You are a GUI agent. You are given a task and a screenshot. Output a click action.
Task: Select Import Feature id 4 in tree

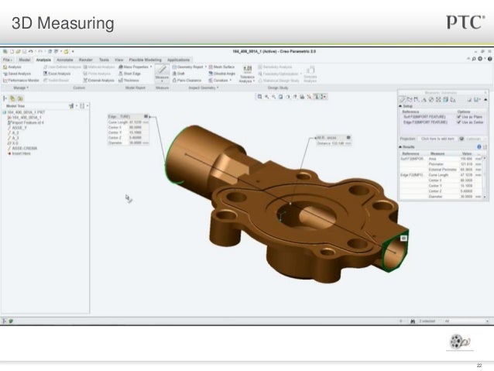(x=26, y=122)
